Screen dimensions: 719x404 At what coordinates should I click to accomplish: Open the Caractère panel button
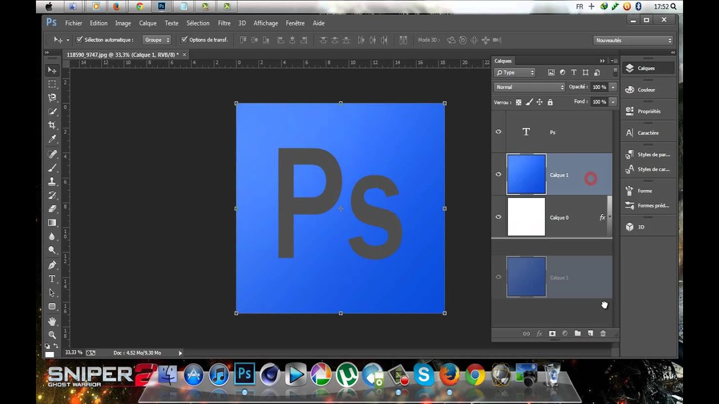click(x=648, y=133)
